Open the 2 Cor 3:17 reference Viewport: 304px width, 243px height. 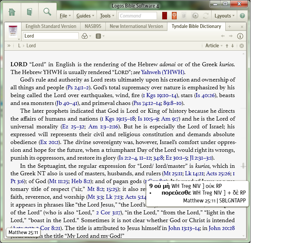[x=108, y=212]
